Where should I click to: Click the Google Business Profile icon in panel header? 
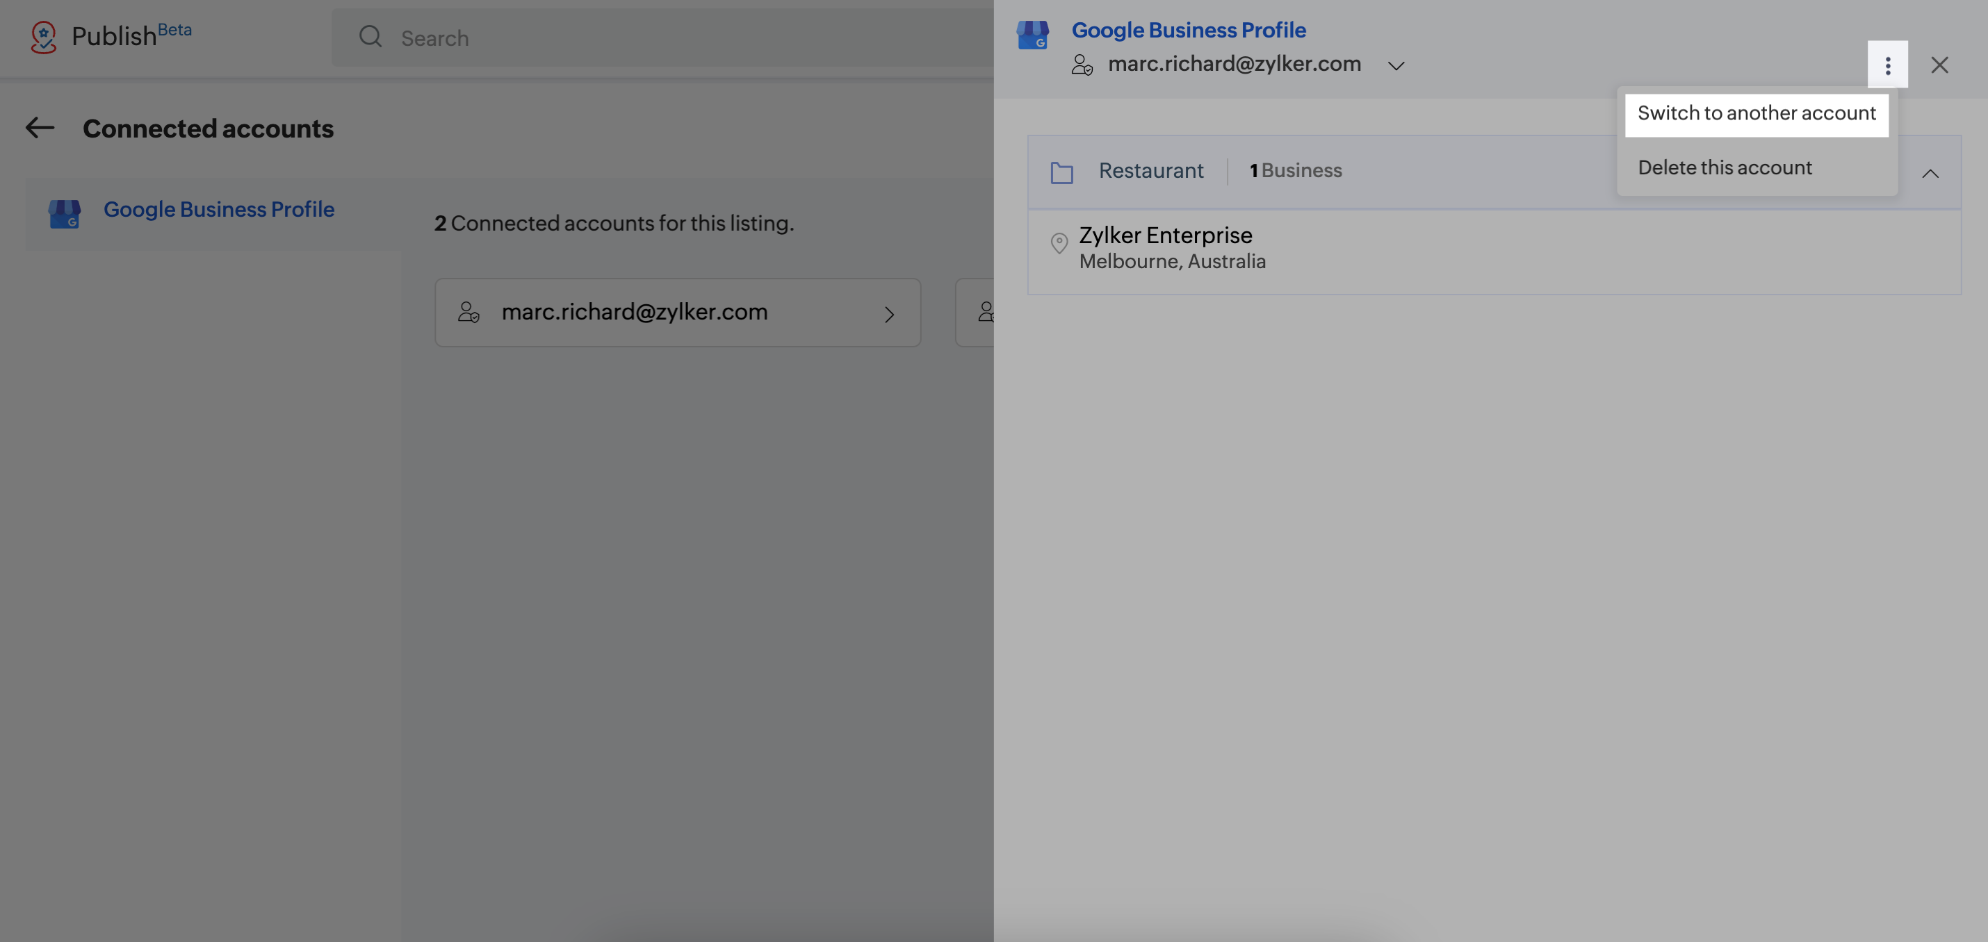(x=1033, y=35)
